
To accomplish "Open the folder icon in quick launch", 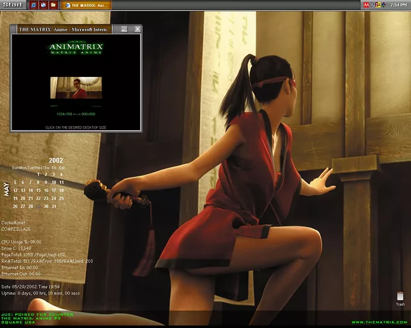I will coord(53,5).
